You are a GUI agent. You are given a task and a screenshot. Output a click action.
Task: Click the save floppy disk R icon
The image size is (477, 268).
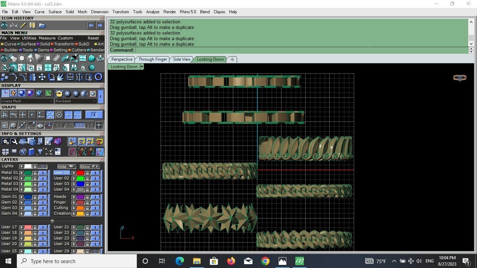point(74,67)
